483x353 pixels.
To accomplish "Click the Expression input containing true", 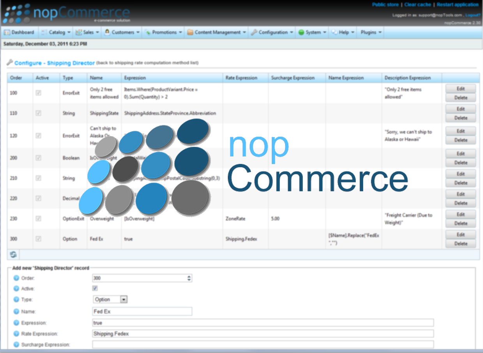I will pyautogui.click(x=263, y=323).
